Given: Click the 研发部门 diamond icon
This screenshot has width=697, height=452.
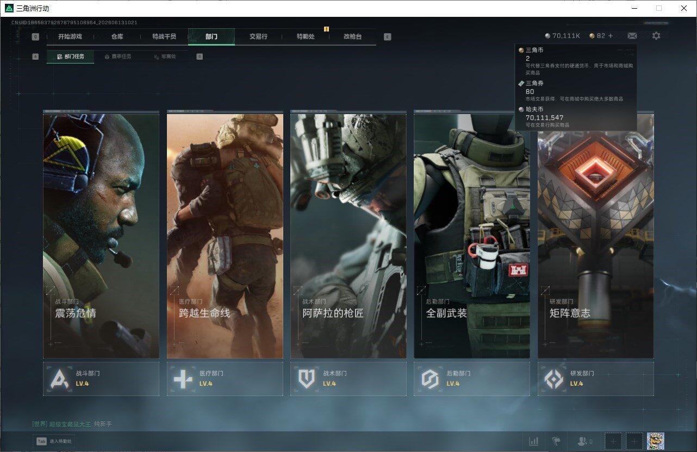Looking at the screenshot, I should (x=554, y=379).
